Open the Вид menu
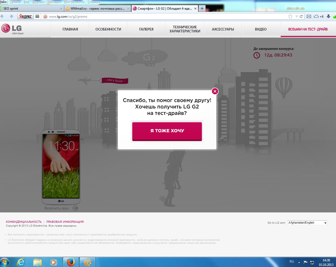Screen dimensions: 336x267 point(26,2)
